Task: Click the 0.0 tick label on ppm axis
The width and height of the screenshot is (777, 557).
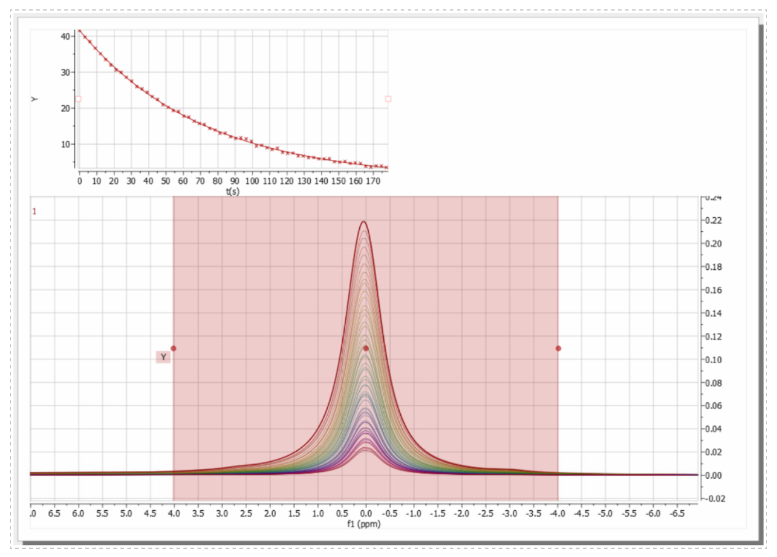Action: click(366, 513)
